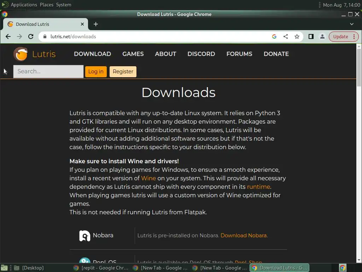Switch to replit Google Chrome taskbar window
This screenshot has height=272, width=362.
[x=101, y=268]
